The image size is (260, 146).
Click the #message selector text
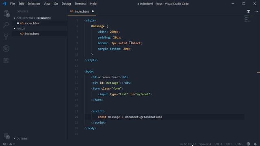98,26
